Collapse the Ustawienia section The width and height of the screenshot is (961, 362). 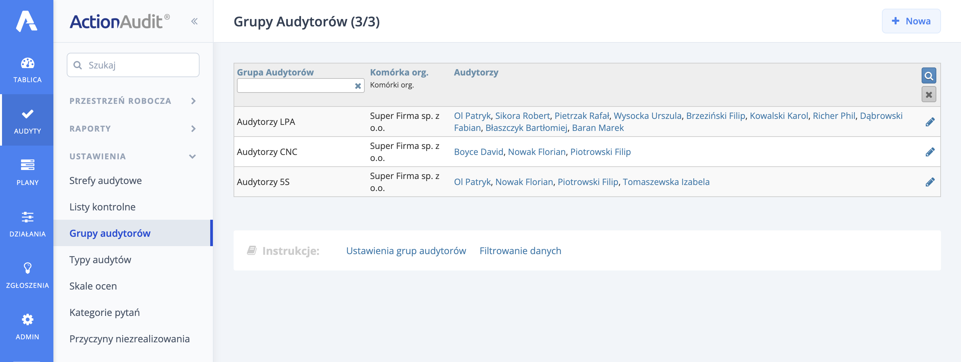click(98, 156)
